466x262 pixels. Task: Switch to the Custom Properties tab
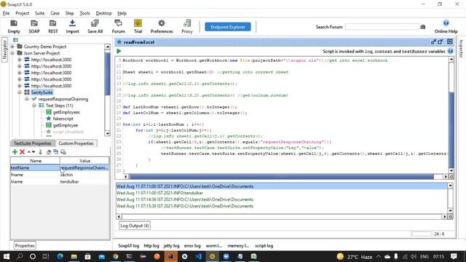coord(76,143)
